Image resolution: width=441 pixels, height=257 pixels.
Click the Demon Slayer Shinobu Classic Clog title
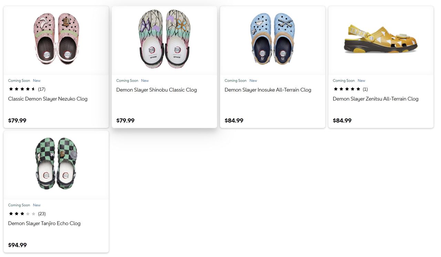pyautogui.click(x=156, y=90)
